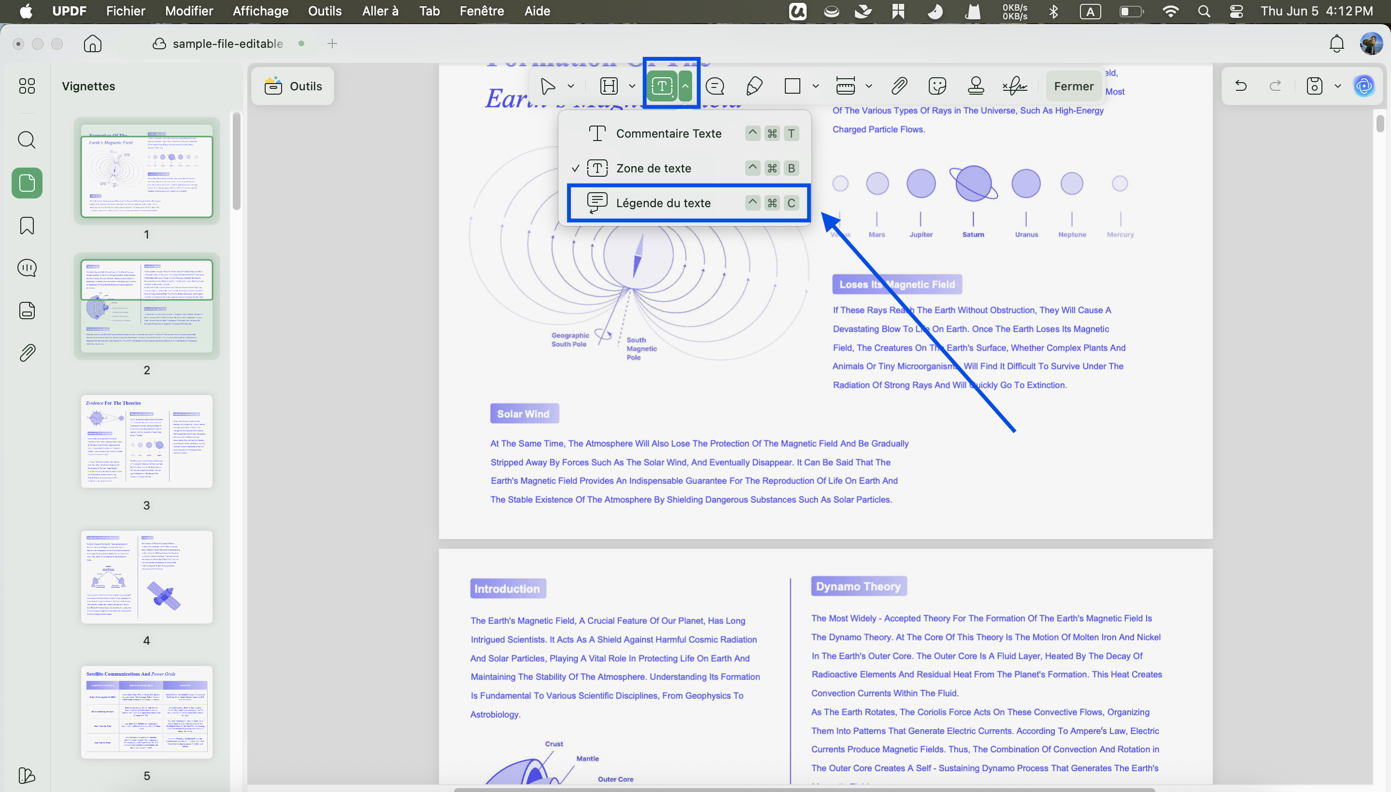The height and width of the screenshot is (792, 1391).
Task: Select the sticker tool
Action: 937,86
